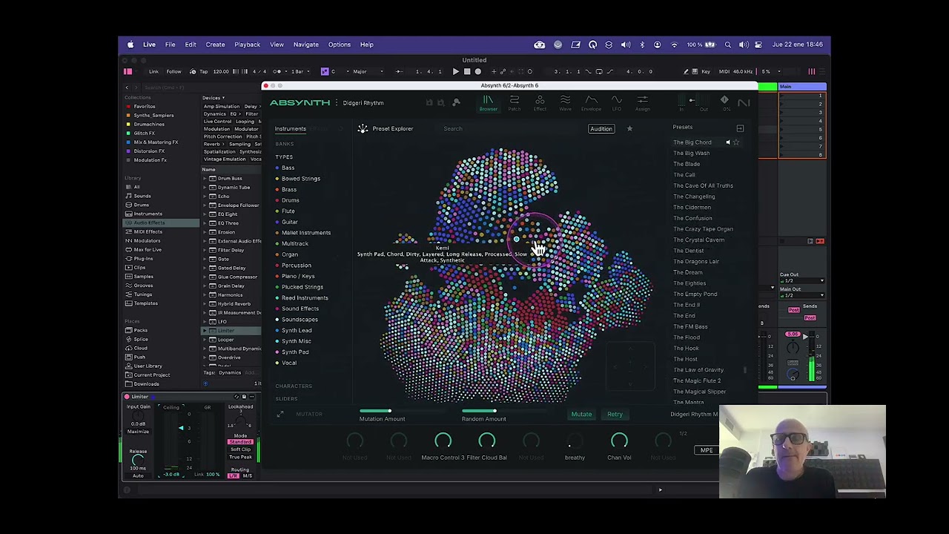The height and width of the screenshot is (534, 949).
Task: Expand the Echo device
Action: (x=205, y=197)
